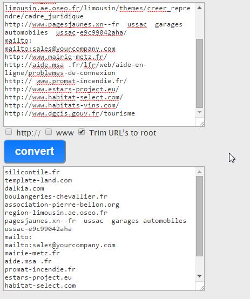This screenshot has width=250, height=299.
Task: Click mailto:sales@yourcompany.com in the output
Action: [60, 245]
